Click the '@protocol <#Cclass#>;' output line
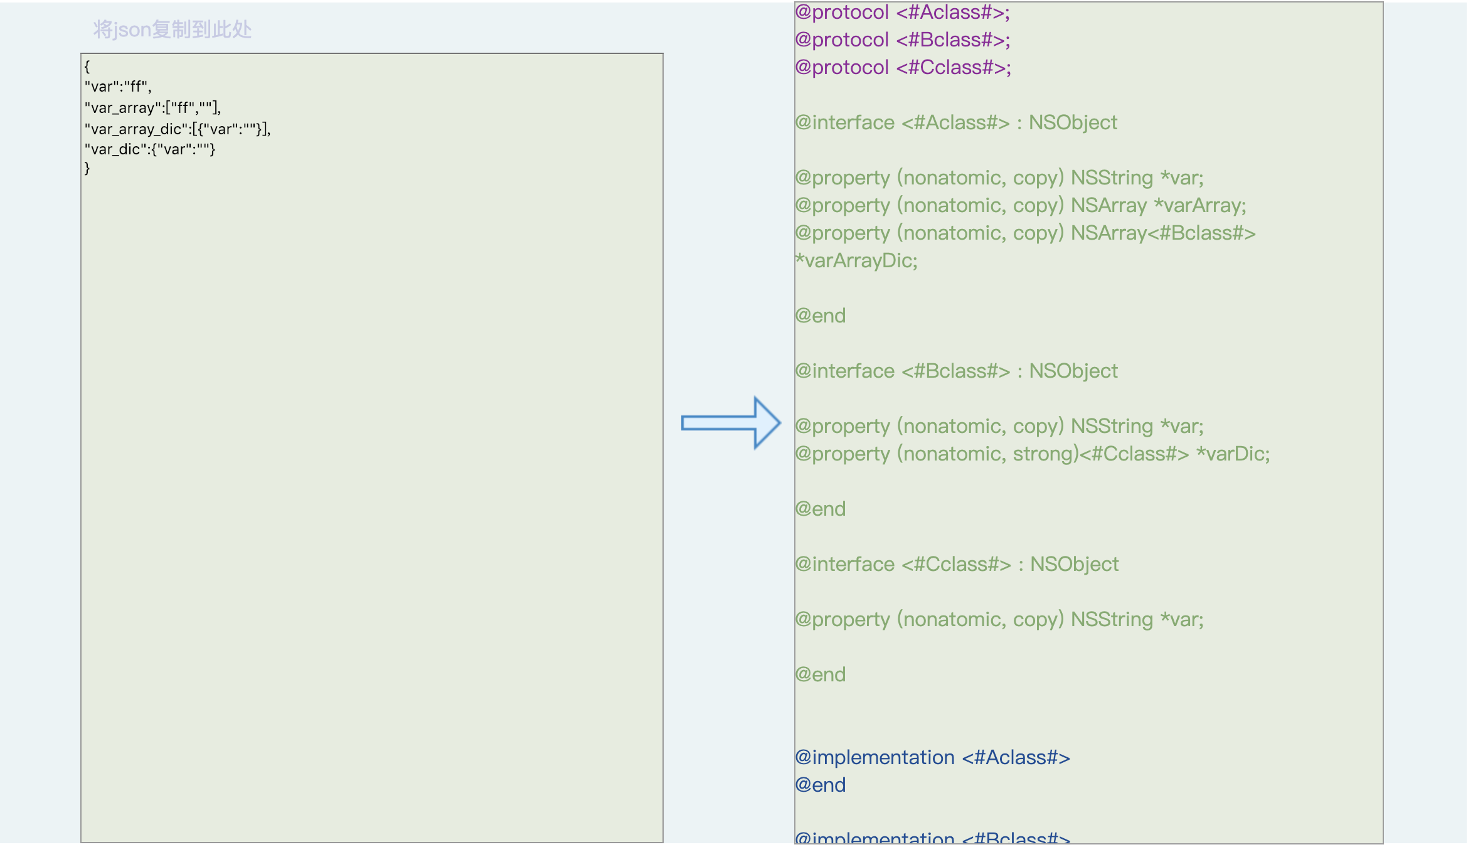The width and height of the screenshot is (1478, 852). pos(903,68)
